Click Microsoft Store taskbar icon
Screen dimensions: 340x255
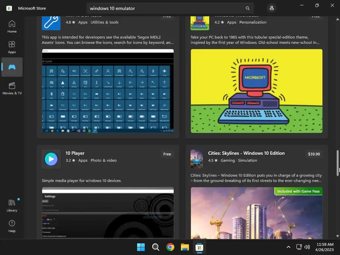(199, 247)
